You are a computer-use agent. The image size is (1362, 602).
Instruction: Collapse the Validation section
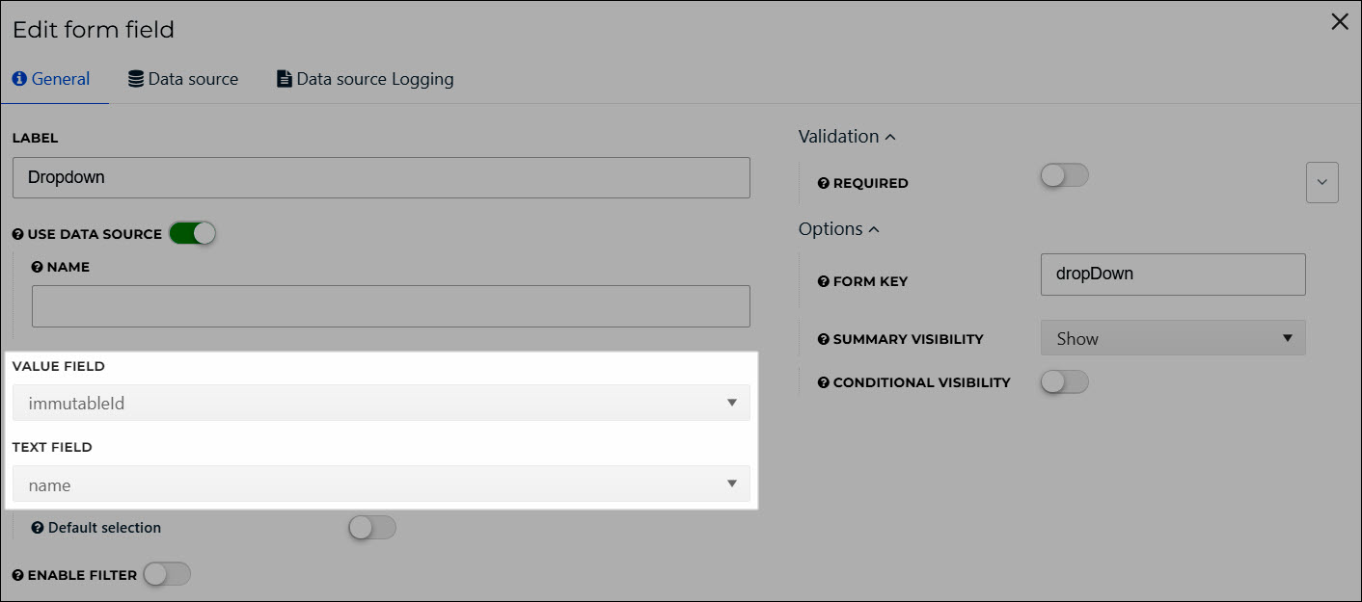pyautogui.click(x=847, y=137)
